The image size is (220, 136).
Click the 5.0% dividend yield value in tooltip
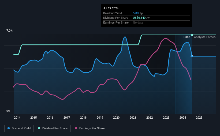(x=136, y=13)
